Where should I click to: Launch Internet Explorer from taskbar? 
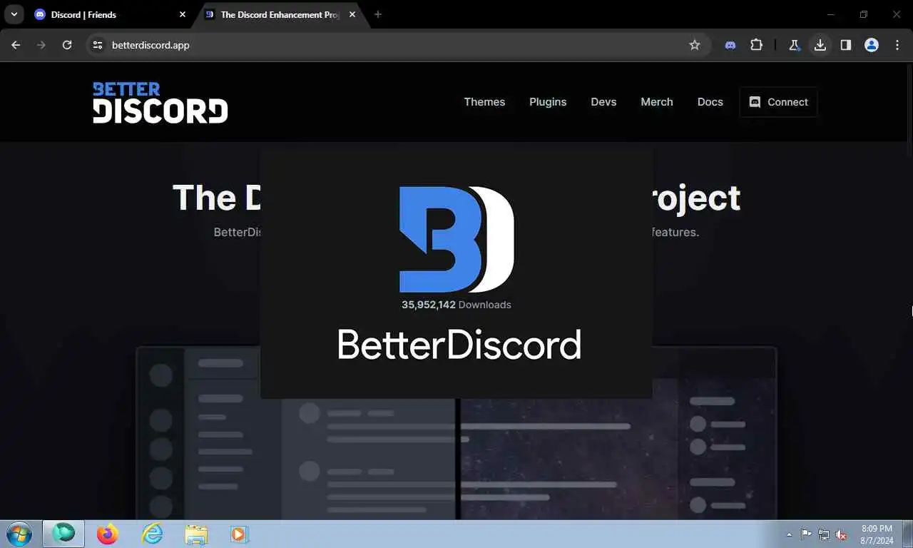click(152, 534)
